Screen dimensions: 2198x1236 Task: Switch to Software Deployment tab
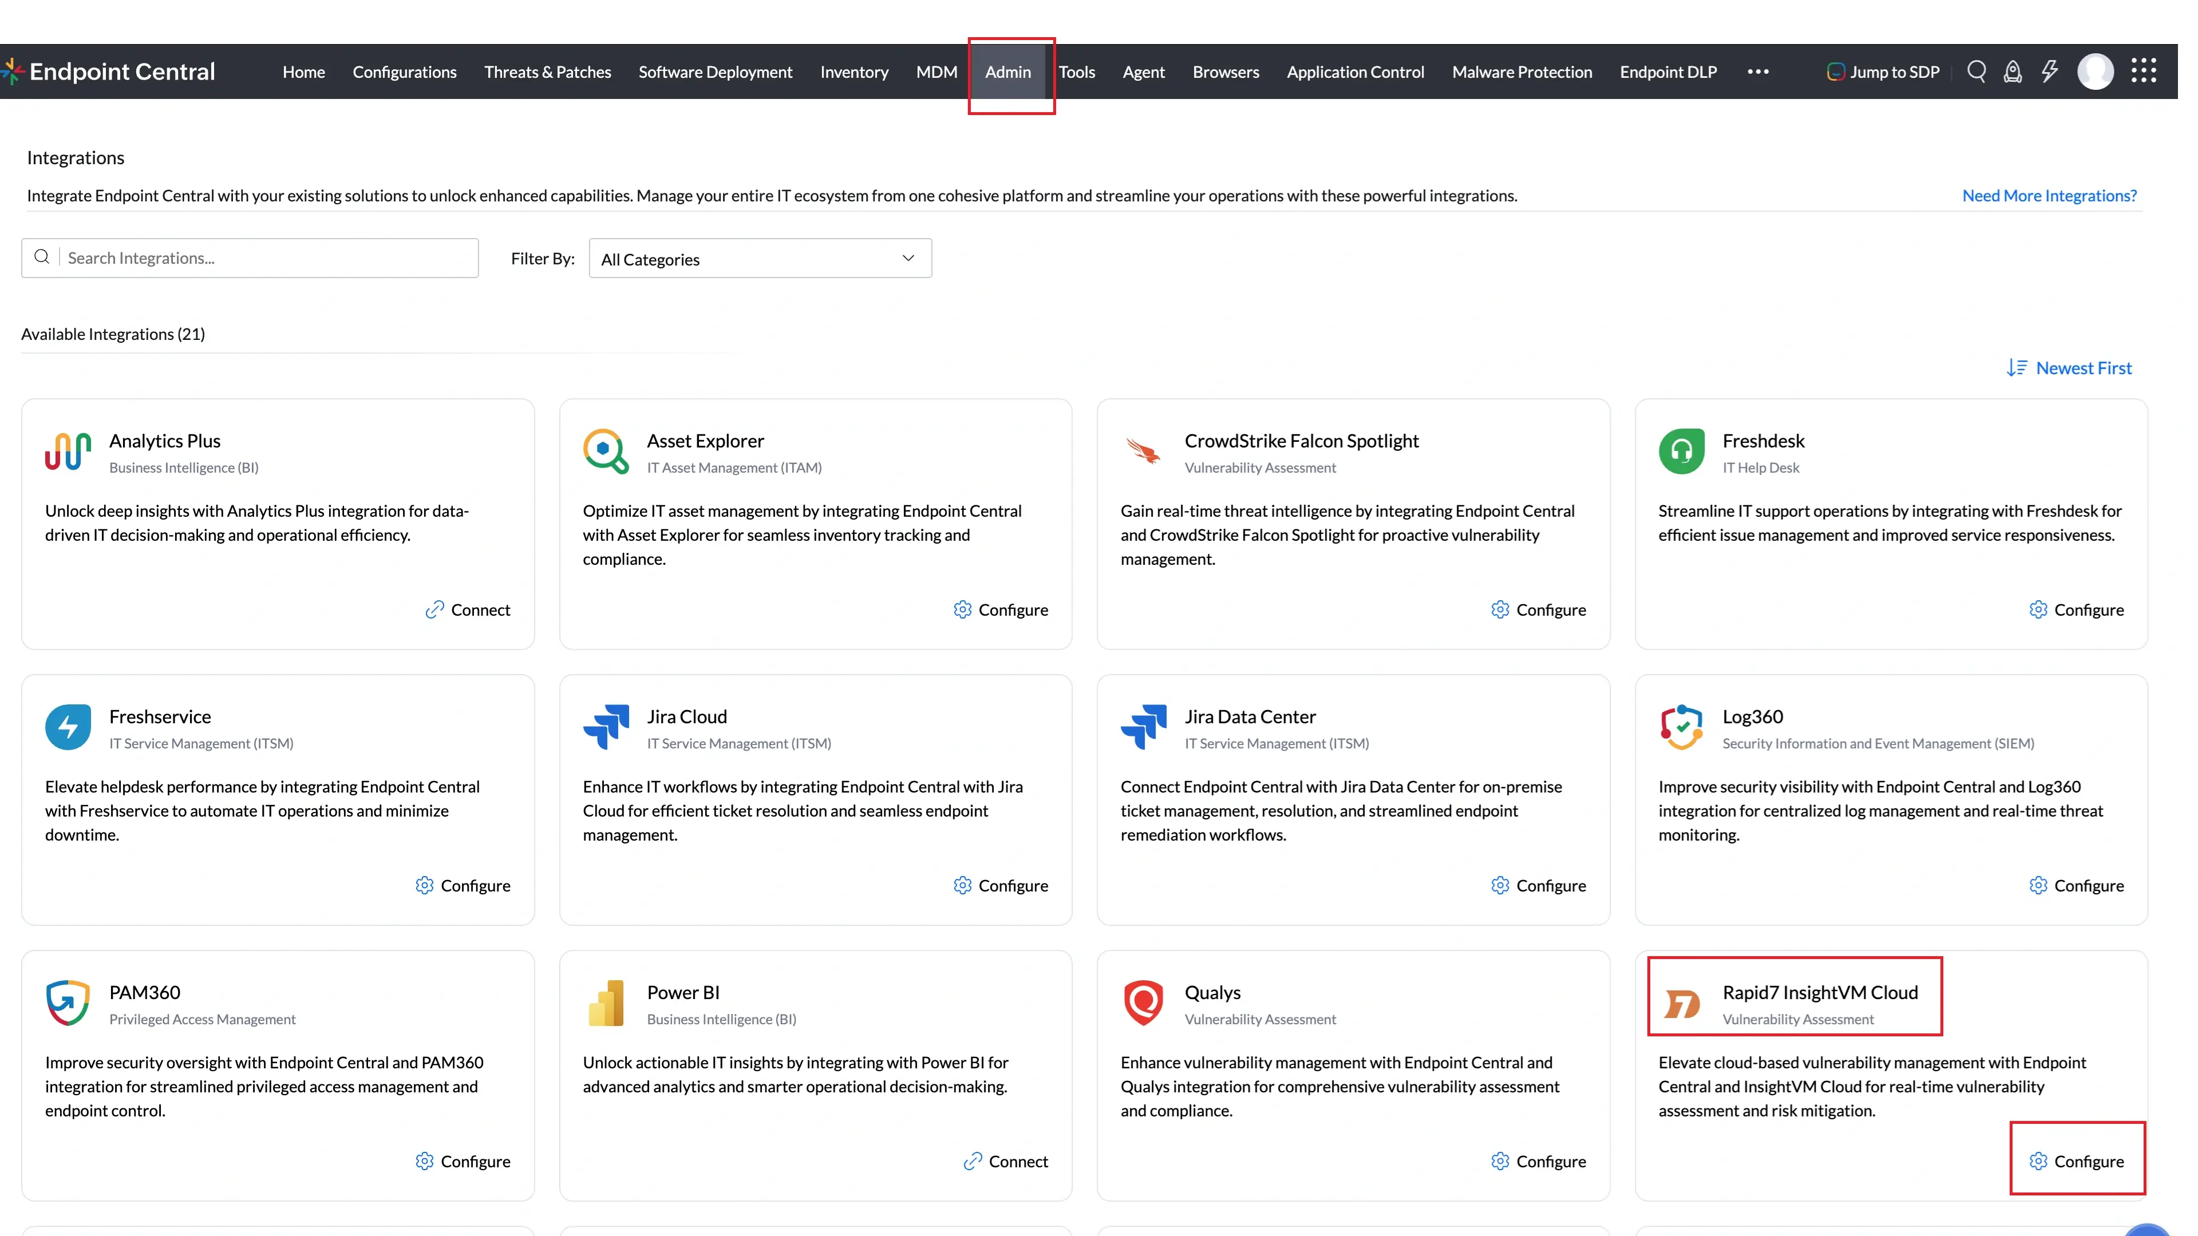[x=715, y=72]
